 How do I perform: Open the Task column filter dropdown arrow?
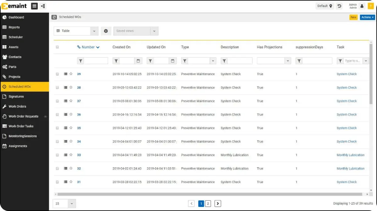(x=366, y=61)
